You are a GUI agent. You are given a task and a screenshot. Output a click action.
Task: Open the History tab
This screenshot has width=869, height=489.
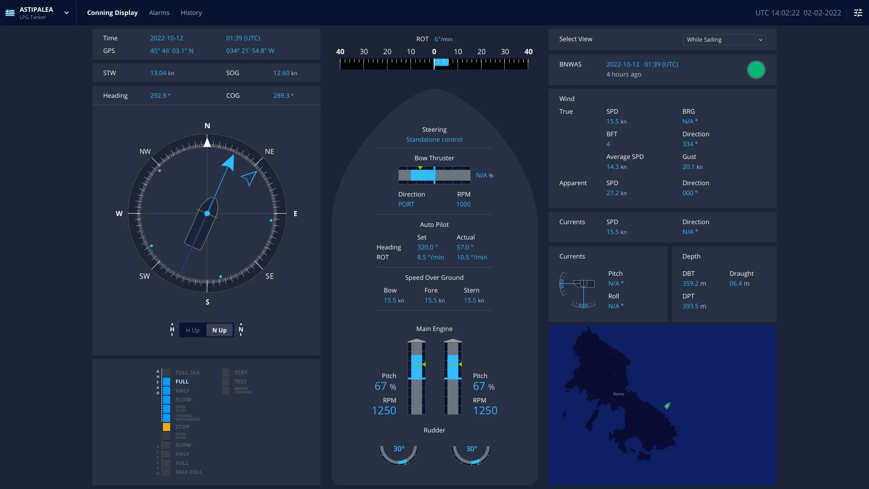[191, 13]
